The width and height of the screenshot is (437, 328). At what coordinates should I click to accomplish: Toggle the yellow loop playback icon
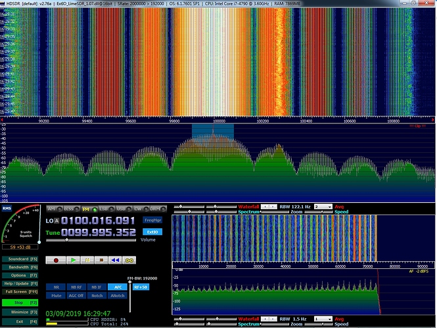point(129,260)
